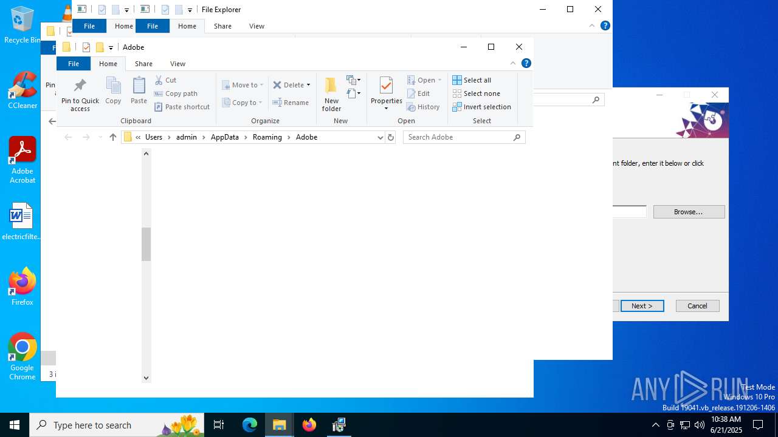This screenshot has width=778, height=437.
Task: Expand the address bar history dropdown
Action: (x=380, y=137)
